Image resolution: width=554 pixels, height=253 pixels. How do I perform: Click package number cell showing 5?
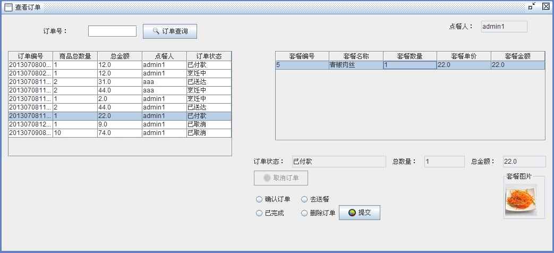click(302, 65)
